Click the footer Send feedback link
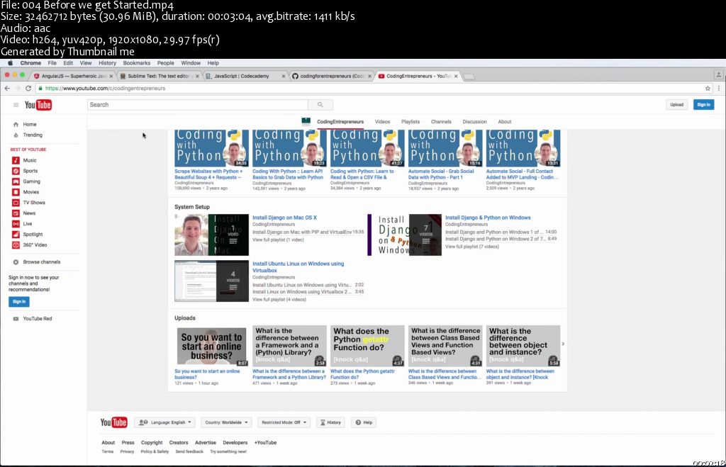Image resolution: width=726 pixels, height=467 pixels. [189, 451]
